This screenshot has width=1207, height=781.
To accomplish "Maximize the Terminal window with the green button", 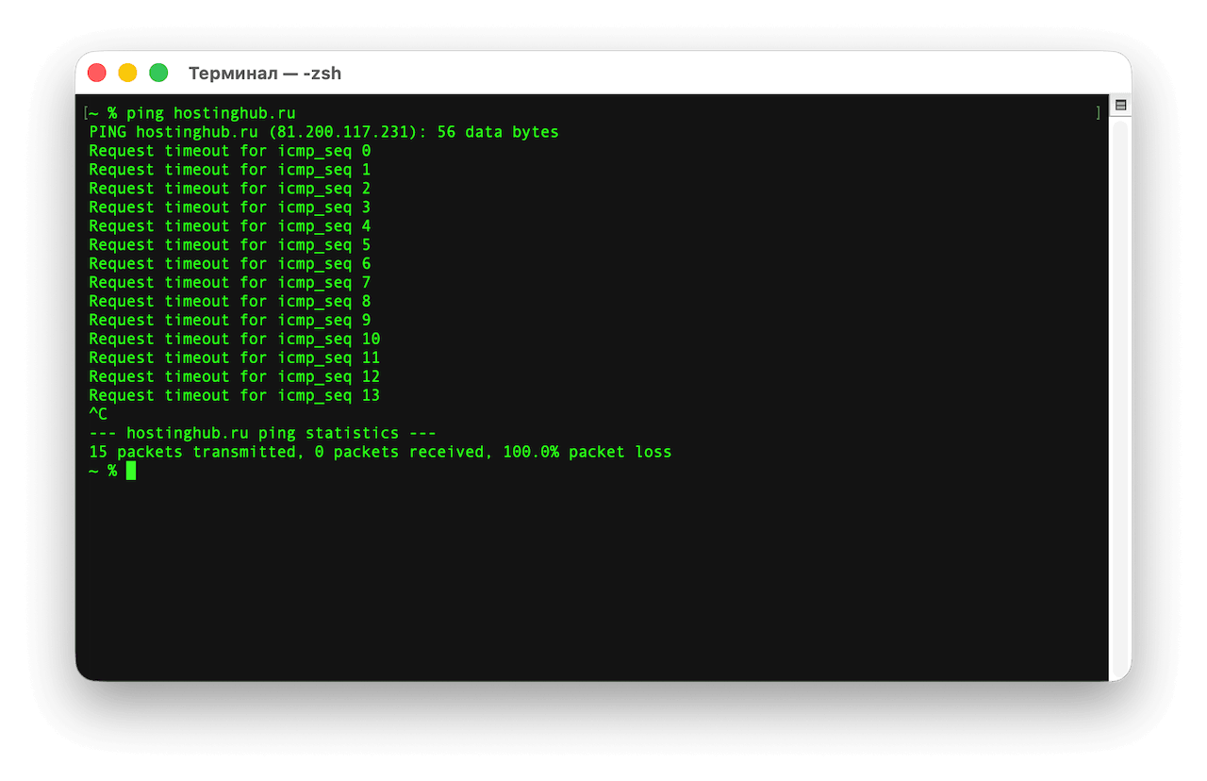I will click(x=158, y=73).
